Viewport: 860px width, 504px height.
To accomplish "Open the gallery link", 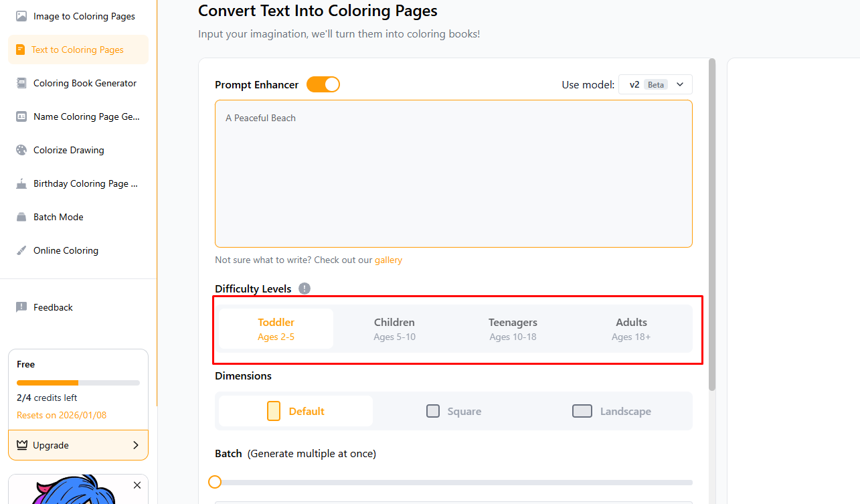I will coord(388,260).
